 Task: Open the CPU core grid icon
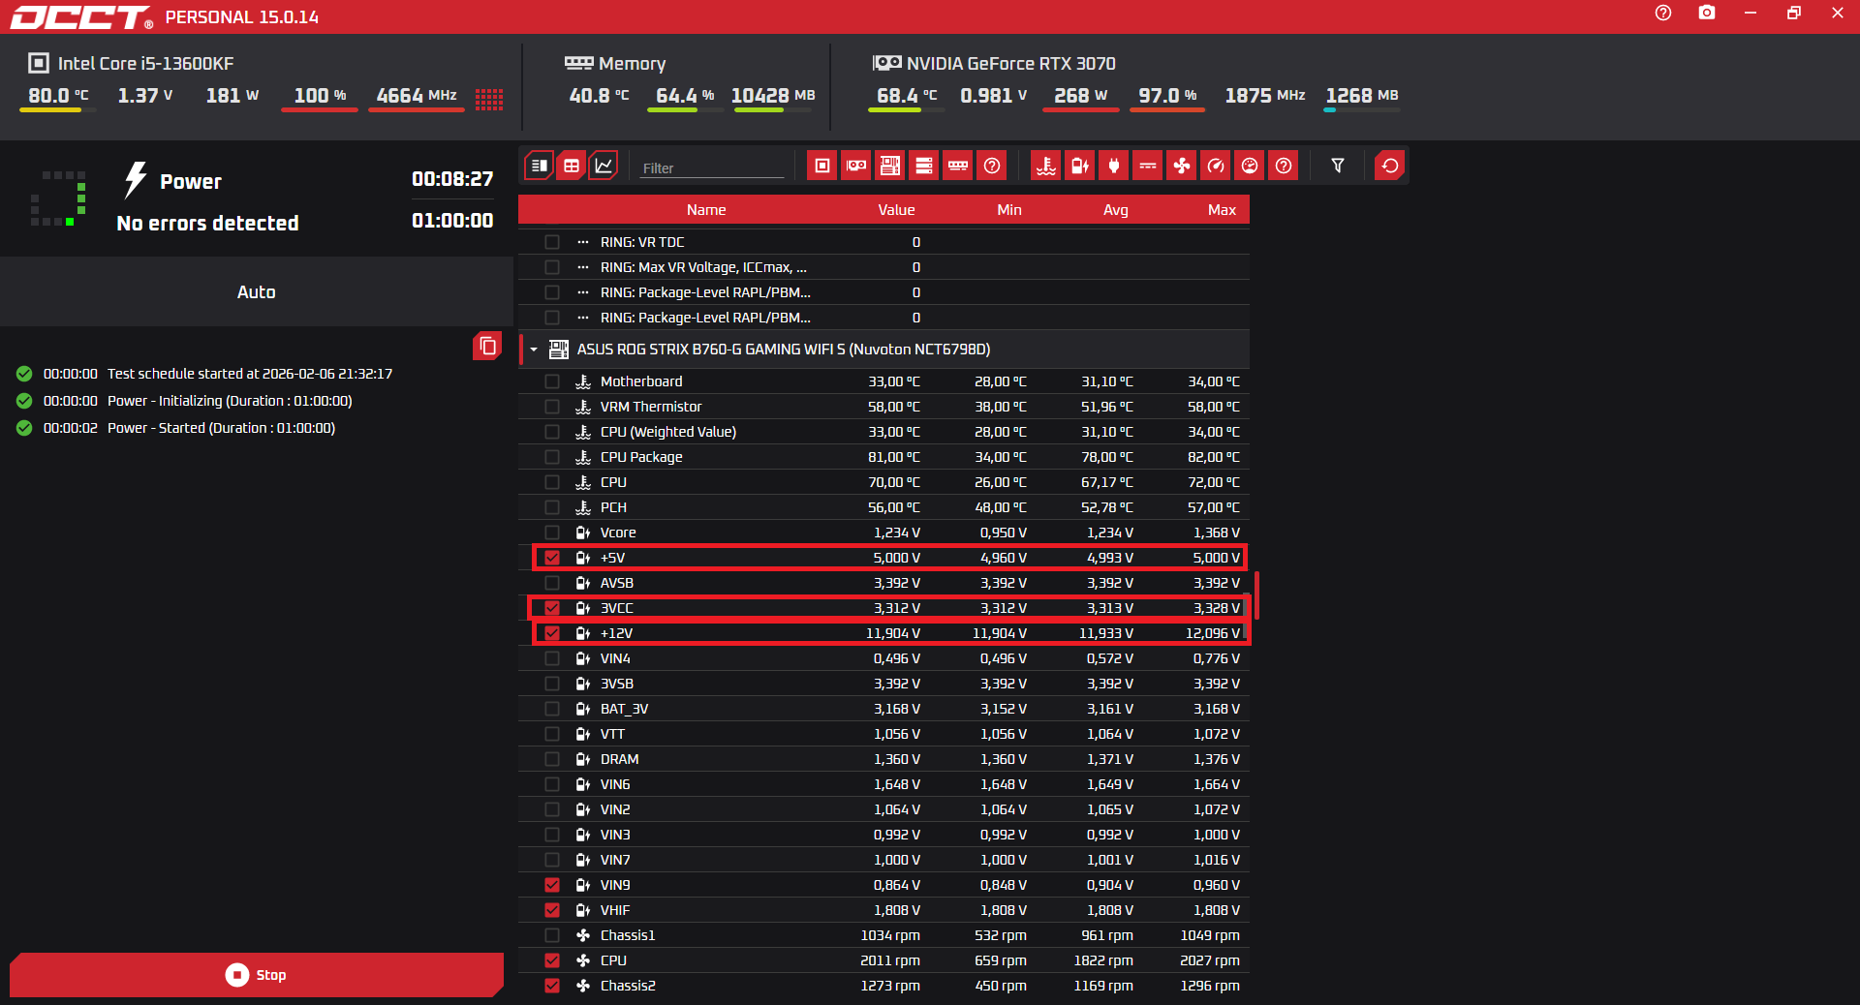489,99
